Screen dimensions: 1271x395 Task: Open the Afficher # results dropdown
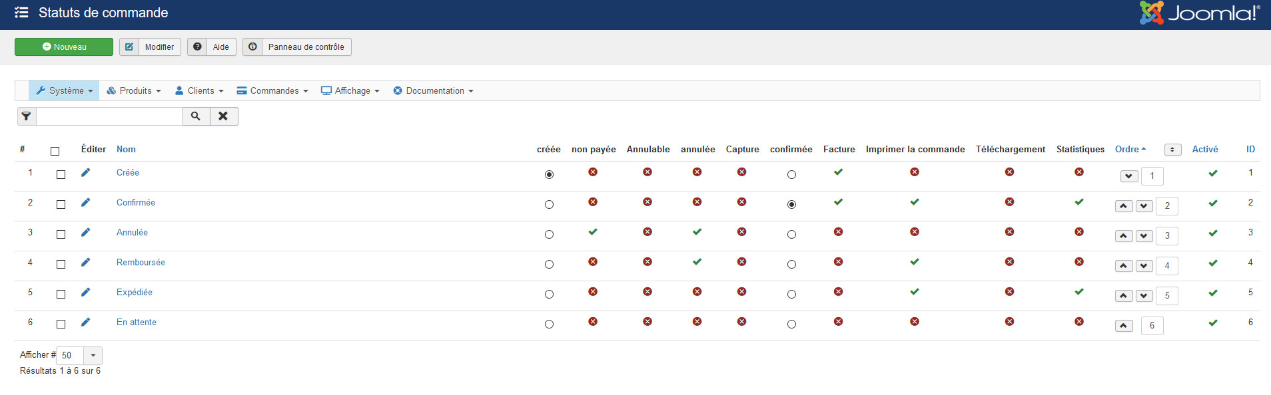click(x=93, y=355)
